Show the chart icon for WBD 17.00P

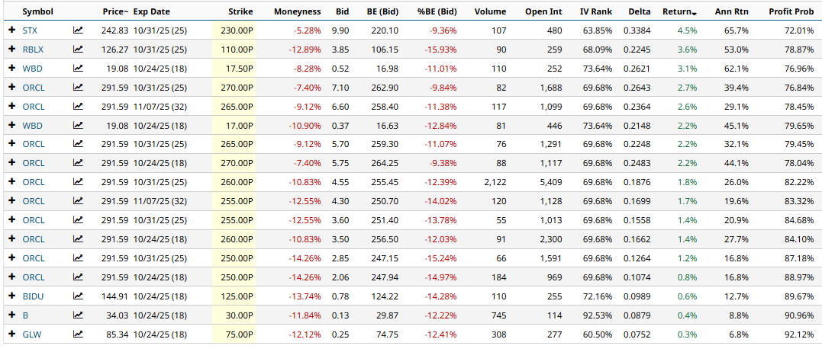78,125
